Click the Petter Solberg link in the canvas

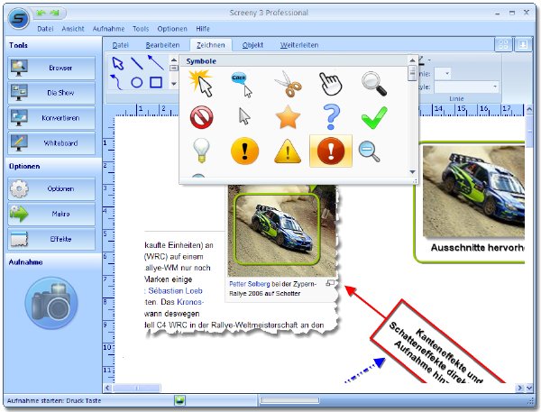point(249,284)
